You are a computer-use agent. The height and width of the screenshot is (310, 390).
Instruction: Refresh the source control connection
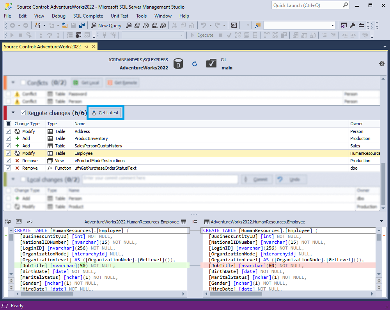[x=195, y=64]
